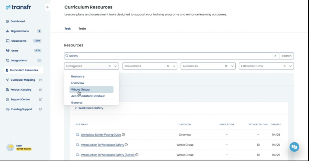Click external link icon next to Product Catalog
Image resolution: width=309 pixels, height=161 pixels.
(x=40, y=90)
